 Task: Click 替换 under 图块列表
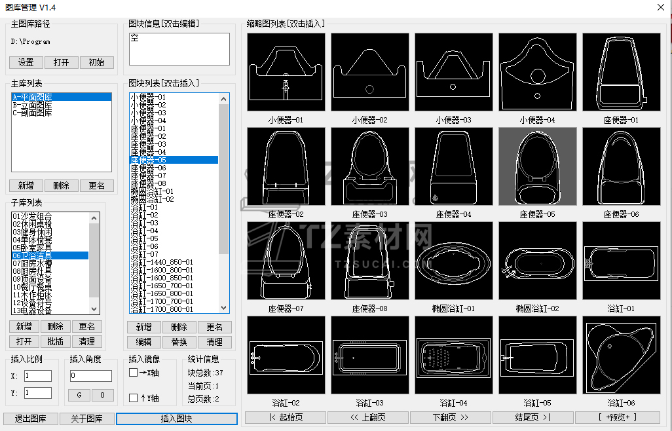click(179, 342)
